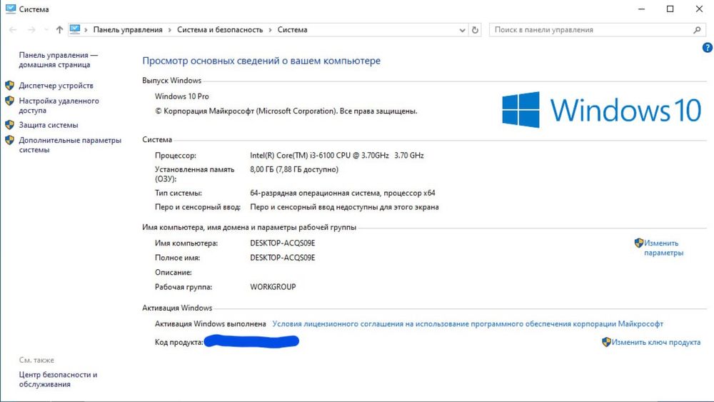Open 'Диспетчер устройств' link
This screenshot has width=714, height=402.
tap(56, 86)
